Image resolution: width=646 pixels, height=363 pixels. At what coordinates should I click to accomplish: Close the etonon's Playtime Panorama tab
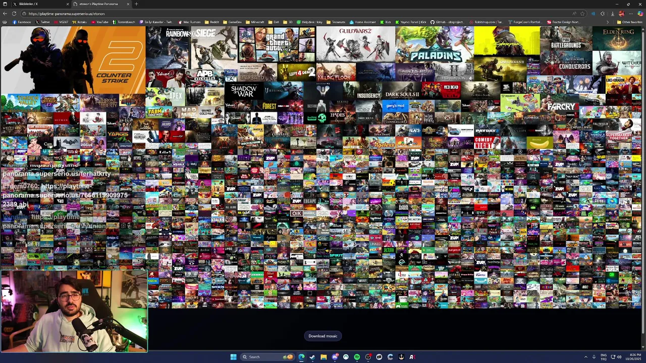(128, 4)
